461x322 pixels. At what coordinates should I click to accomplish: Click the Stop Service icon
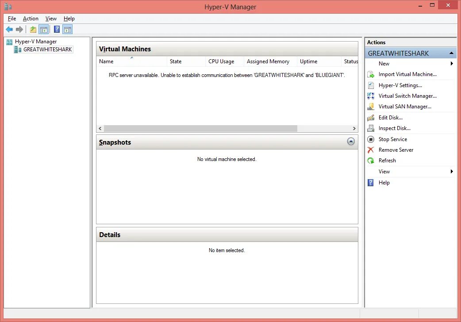pos(371,139)
